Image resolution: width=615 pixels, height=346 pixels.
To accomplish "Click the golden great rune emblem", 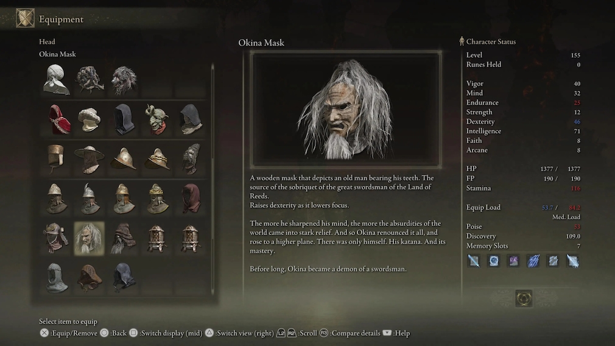I will (524, 298).
